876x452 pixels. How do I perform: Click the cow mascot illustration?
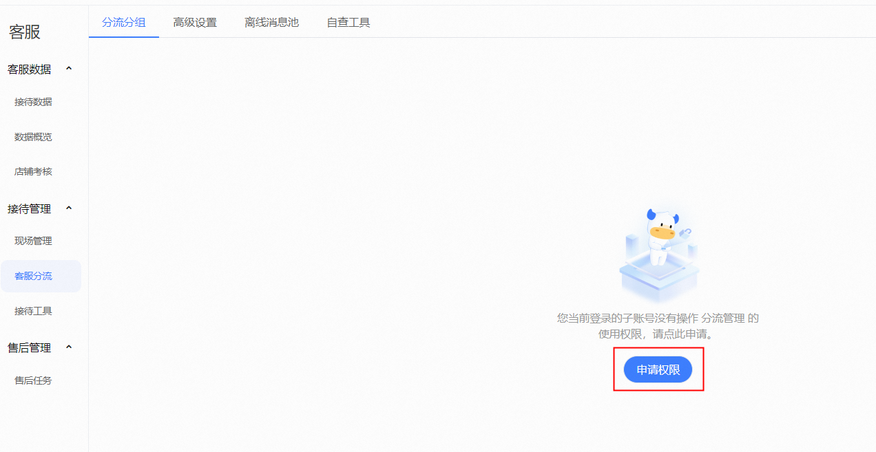(659, 255)
